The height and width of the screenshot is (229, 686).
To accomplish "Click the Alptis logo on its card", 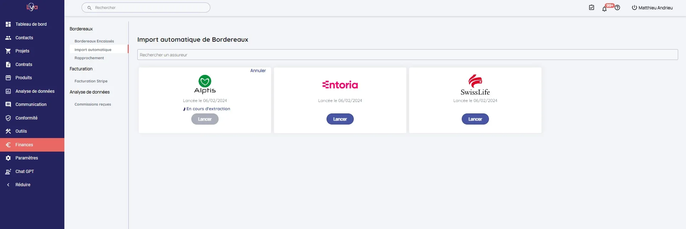I will 205,84.
